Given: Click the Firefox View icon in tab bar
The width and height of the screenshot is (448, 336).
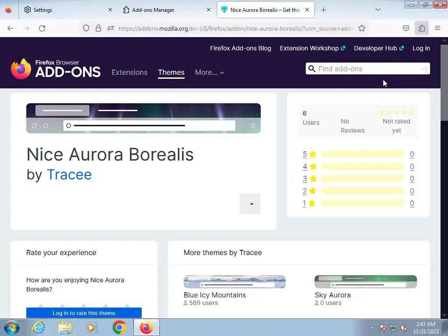Looking at the screenshot, I should (x=9, y=10).
